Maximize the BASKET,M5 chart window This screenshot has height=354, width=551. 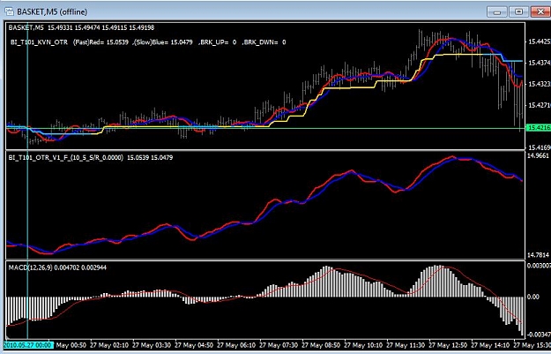coord(518,12)
